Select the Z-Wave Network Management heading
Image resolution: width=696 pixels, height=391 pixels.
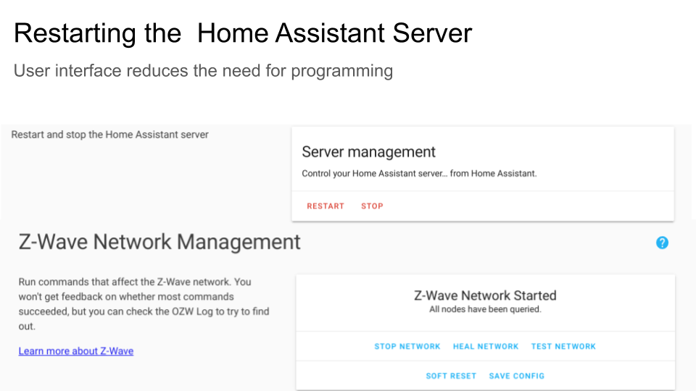[x=159, y=242]
